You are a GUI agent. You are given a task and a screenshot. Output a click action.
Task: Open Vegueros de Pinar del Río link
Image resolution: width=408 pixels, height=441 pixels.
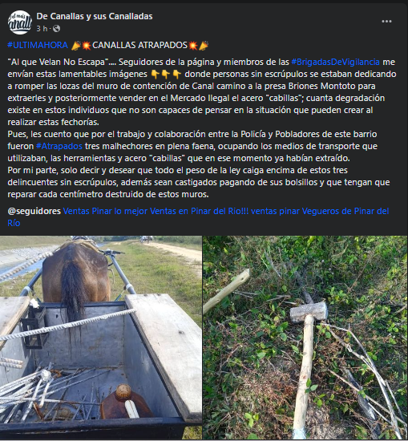[x=345, y=211]
